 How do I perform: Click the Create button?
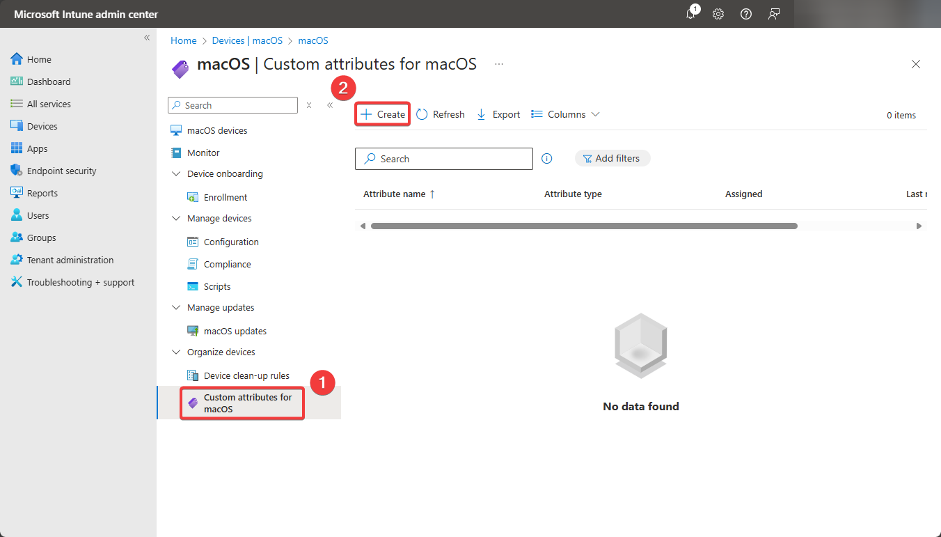tap(383, 114)
